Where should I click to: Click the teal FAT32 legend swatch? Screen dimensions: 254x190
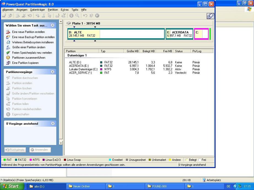[x=16, y=160]
